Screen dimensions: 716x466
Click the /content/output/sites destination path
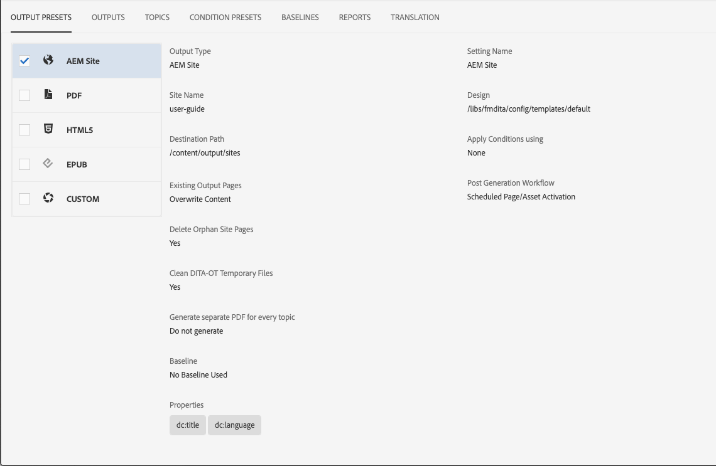(205, 153)
